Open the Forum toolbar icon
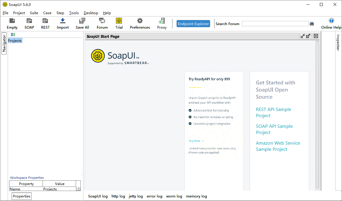The height and width of the screenshot is (201, 342). (x=102, y=24)
